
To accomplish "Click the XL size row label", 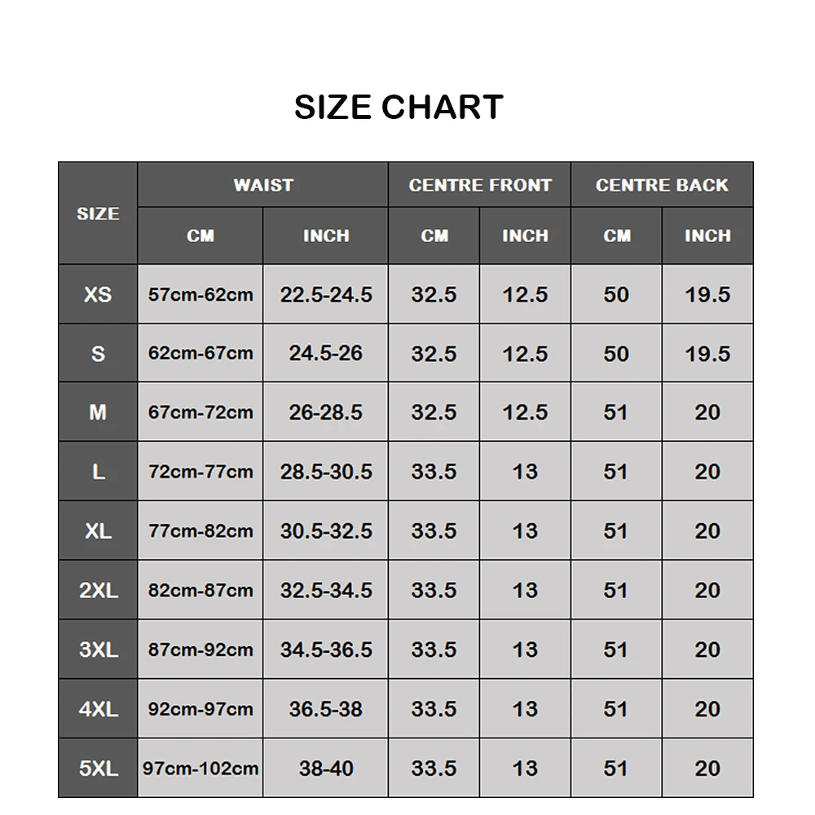I will (x=98, y=531).
